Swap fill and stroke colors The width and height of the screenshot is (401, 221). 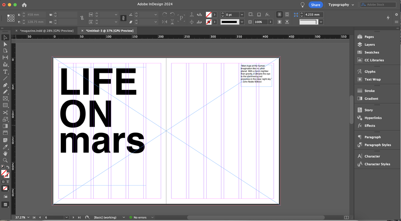click(x=8, y=167)
